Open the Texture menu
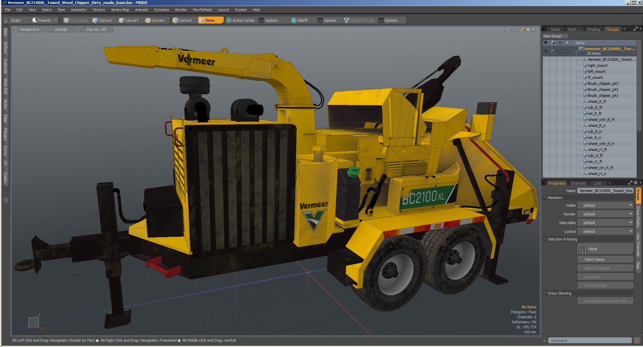Image resolution: width=643 pixels, height=347 pixels. coord(99,10)
